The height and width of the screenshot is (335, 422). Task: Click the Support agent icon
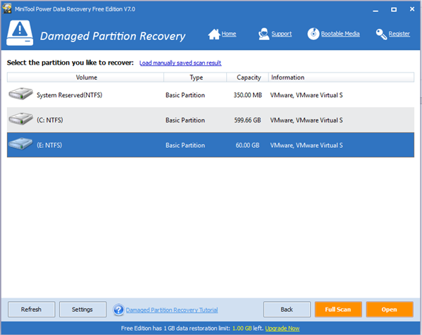click(x=263, y=34)
